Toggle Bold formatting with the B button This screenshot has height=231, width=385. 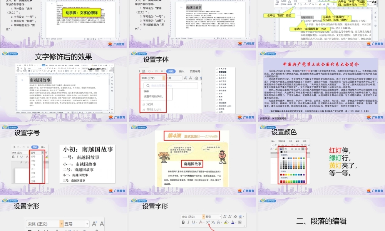(x=183, y=222)
